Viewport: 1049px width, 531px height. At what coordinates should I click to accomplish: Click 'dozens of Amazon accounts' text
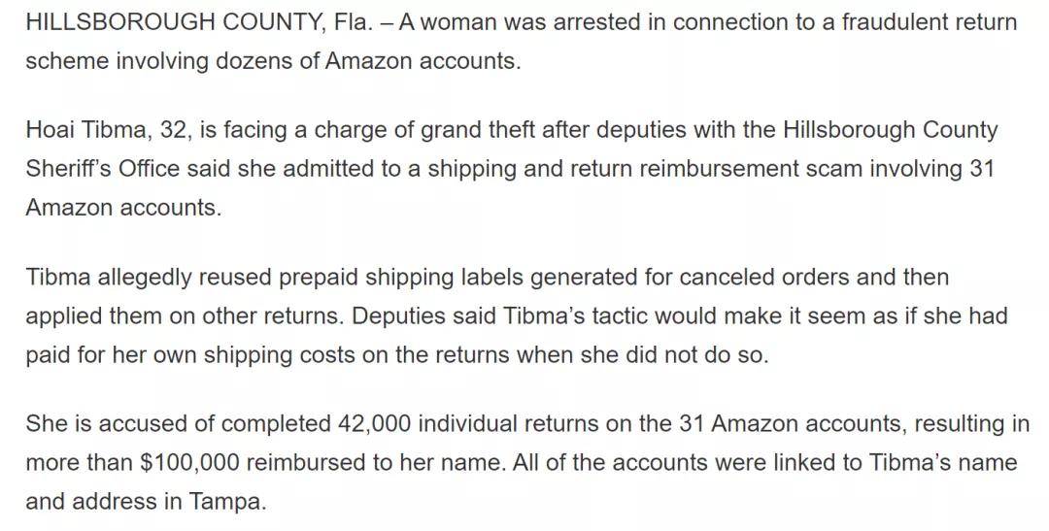point(366,61)
